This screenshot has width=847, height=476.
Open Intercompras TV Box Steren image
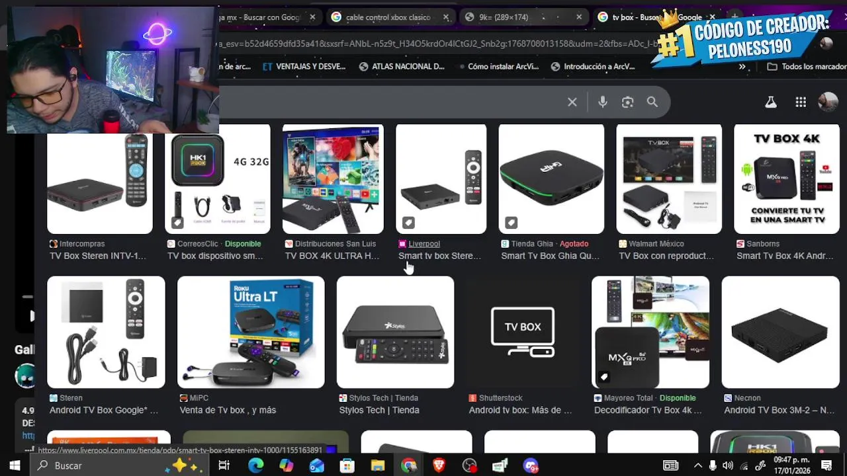click(x=100, y=179)
